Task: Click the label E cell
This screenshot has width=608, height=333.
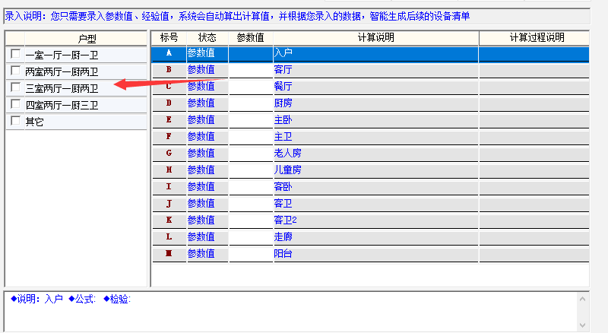Action: 169,120
